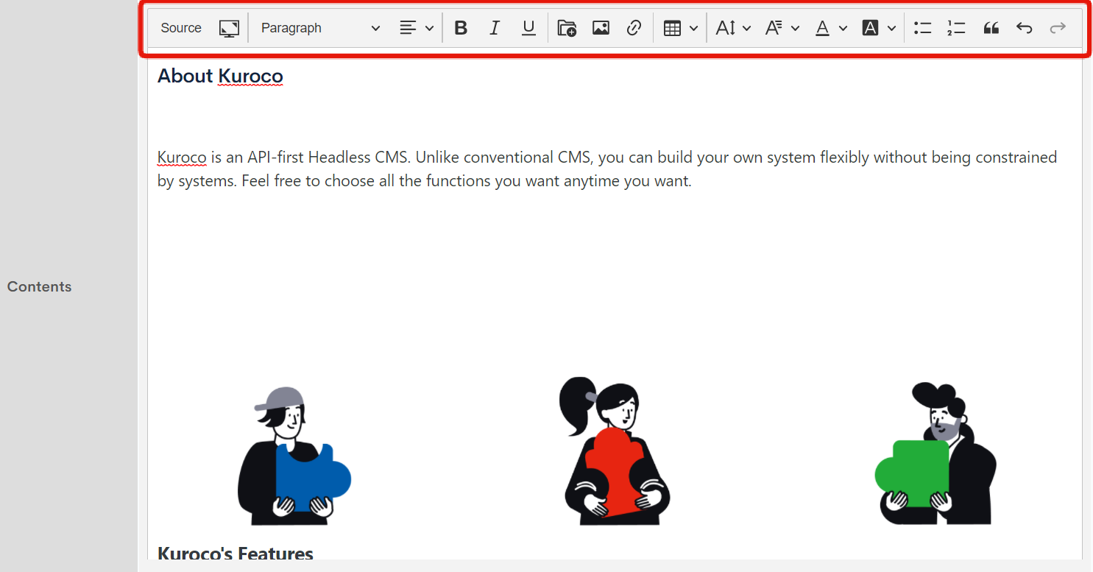Open the font background color picker
Viewport: 1093px width, 572px height.
tap(879, 28)
